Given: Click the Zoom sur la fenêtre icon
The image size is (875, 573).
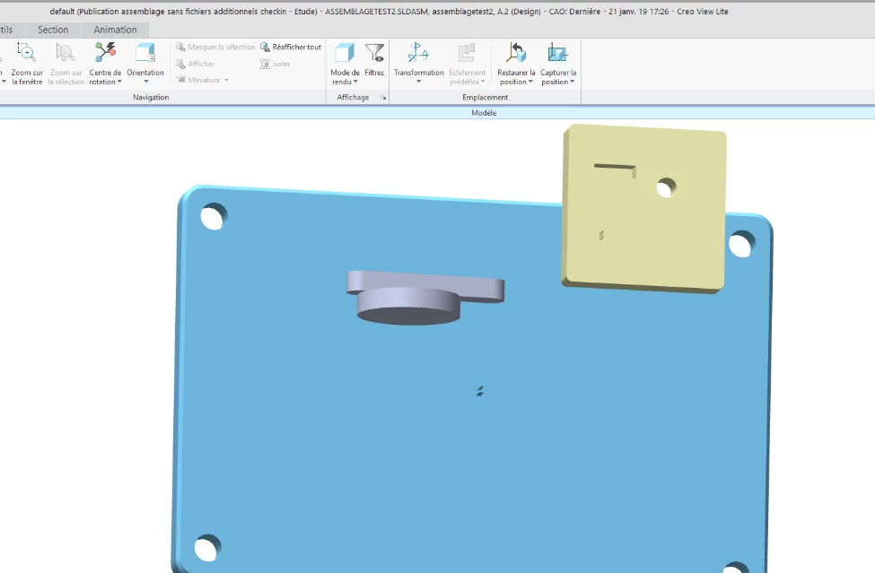Looking at the screenshot, I should 26,53.
